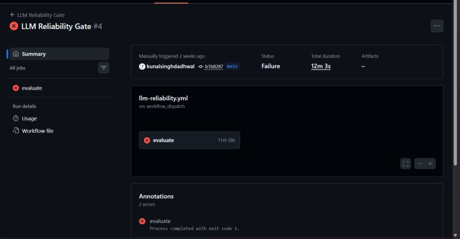The height and width of the screenshot is (239, 460).
Task: Click the kunalsinghdadhwal avatar image
Action: tap(142, 67)
